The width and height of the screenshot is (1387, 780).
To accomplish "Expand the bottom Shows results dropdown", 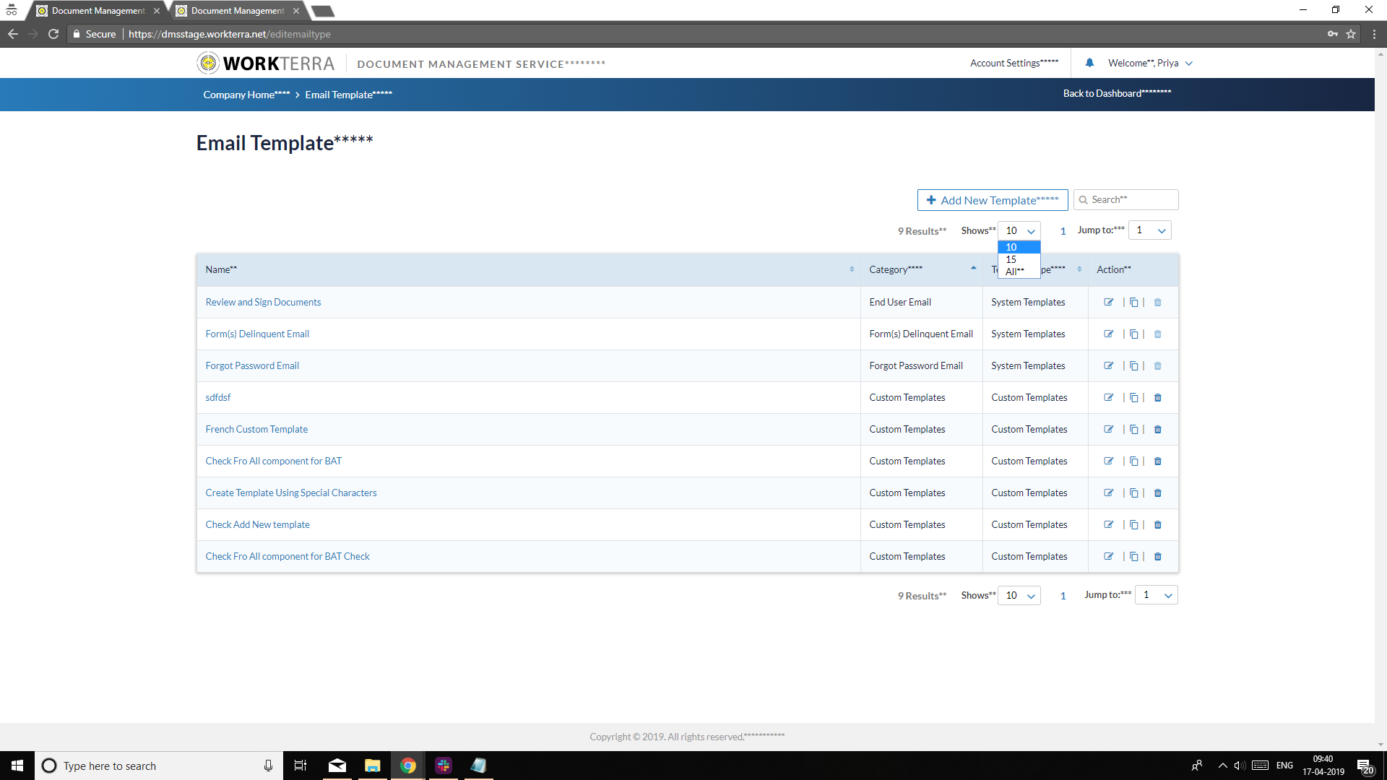I will click(x=1019, y=595).
